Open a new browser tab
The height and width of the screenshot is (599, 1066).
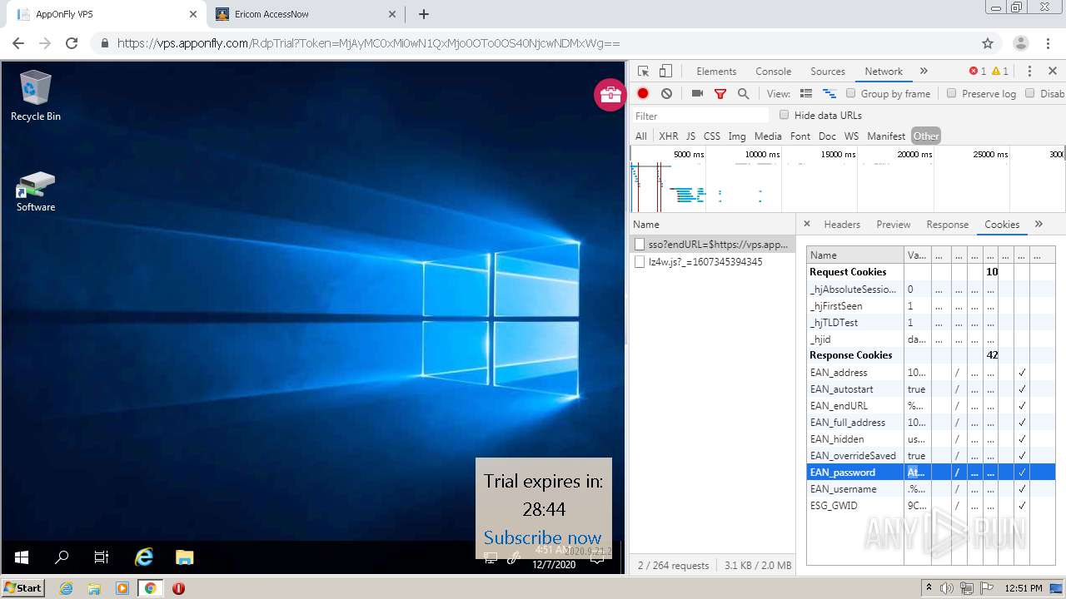click(x=424, y=14)
